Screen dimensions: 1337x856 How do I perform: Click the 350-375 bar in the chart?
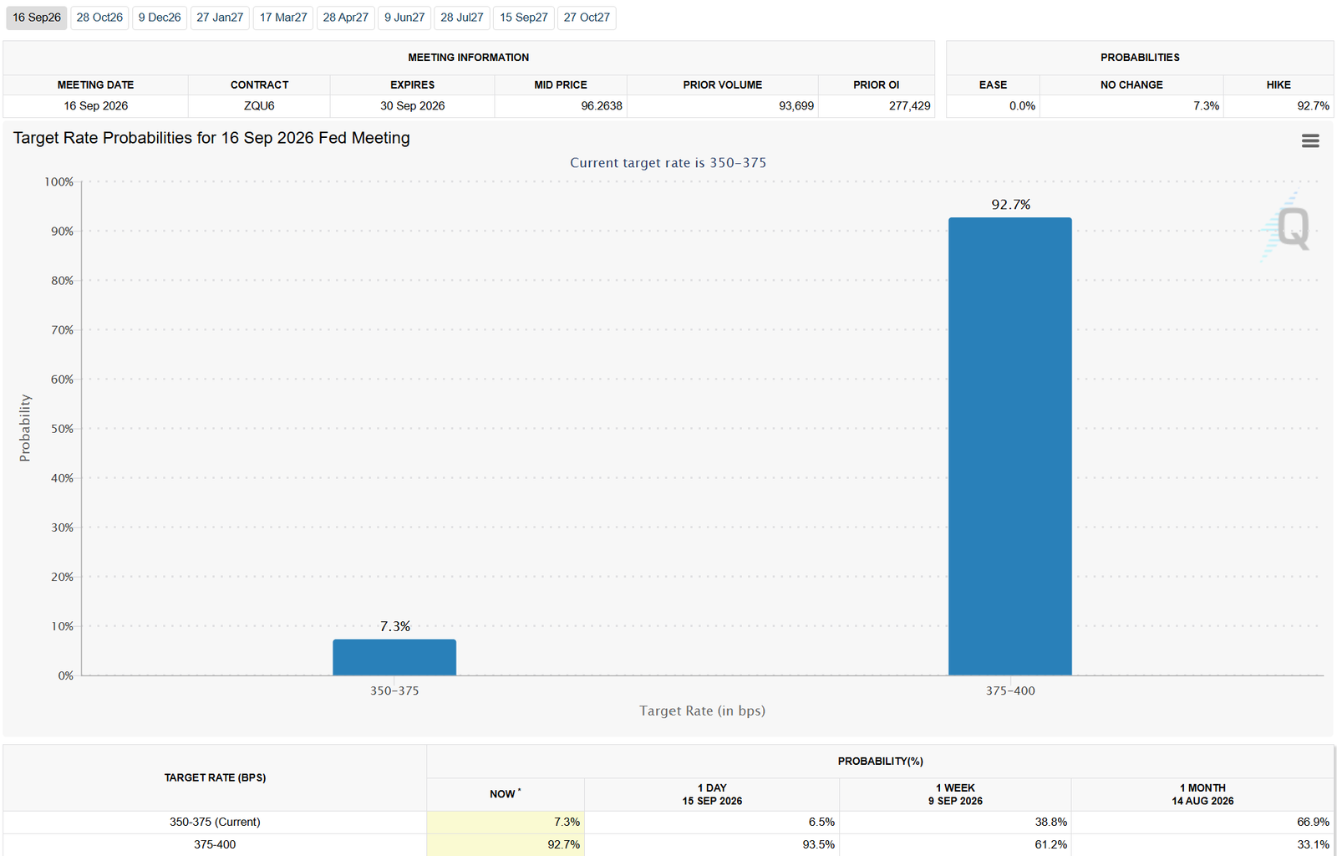(394, 657)
